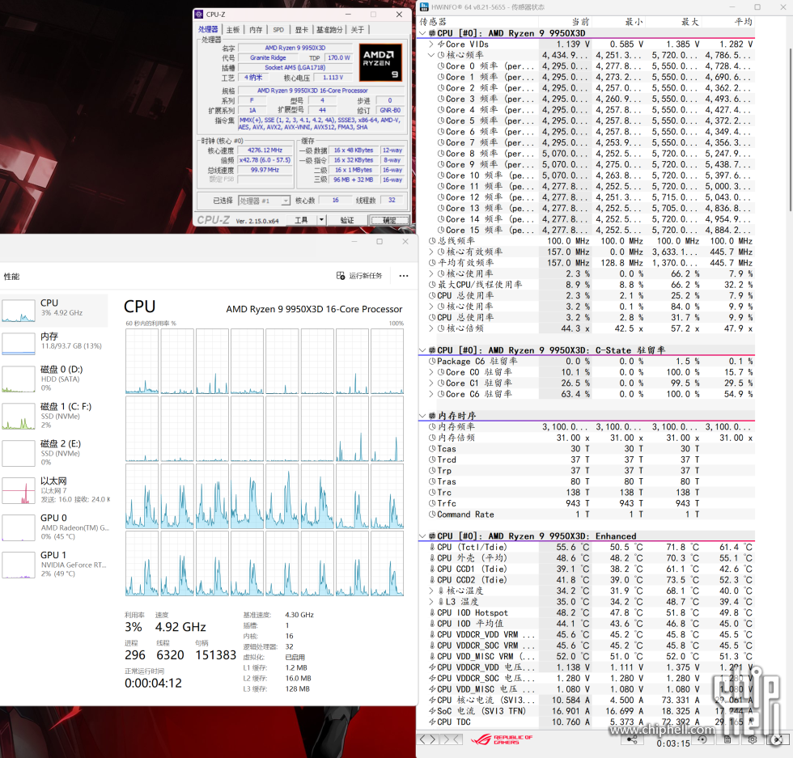Expand the L3 温度 row
This screenshot has height=758, width=793.
coord(431,601)
